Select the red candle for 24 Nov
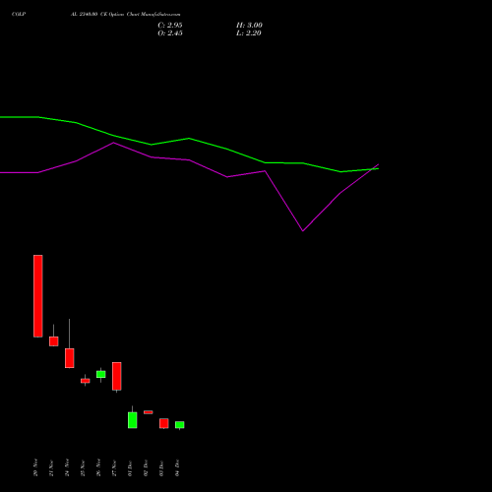This screenshot has width=492, height=492. (70, 358)
